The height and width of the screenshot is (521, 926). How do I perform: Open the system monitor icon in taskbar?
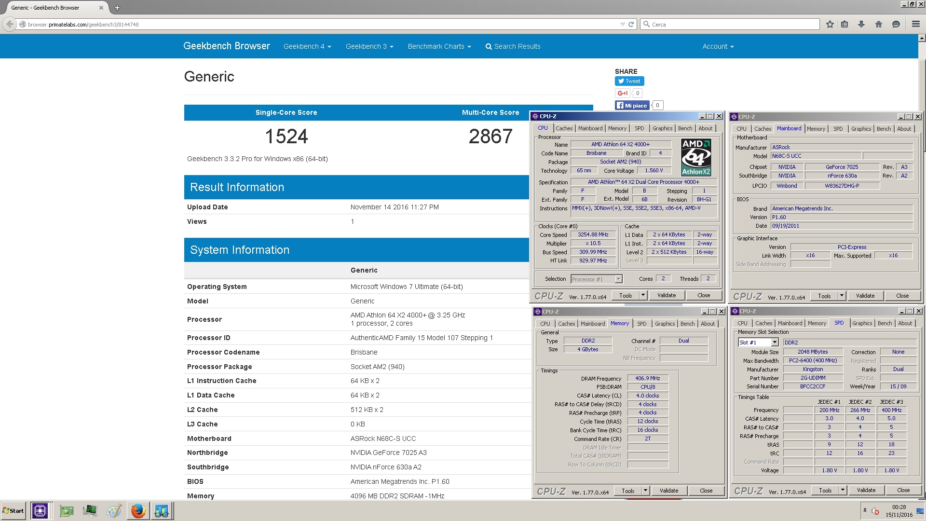(x=90, y=510)
